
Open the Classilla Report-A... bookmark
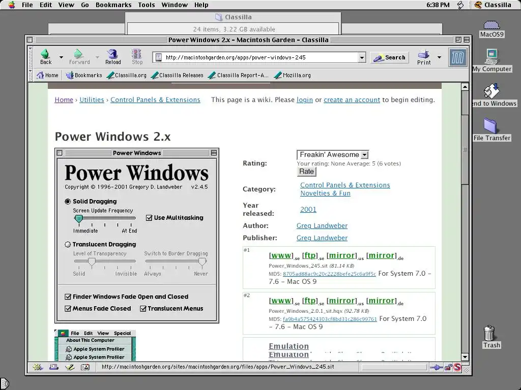coord(238,75)
